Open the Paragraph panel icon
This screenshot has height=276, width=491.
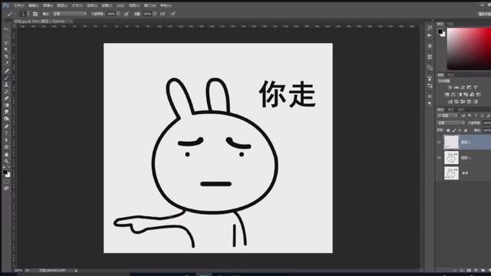click(430, 103)
